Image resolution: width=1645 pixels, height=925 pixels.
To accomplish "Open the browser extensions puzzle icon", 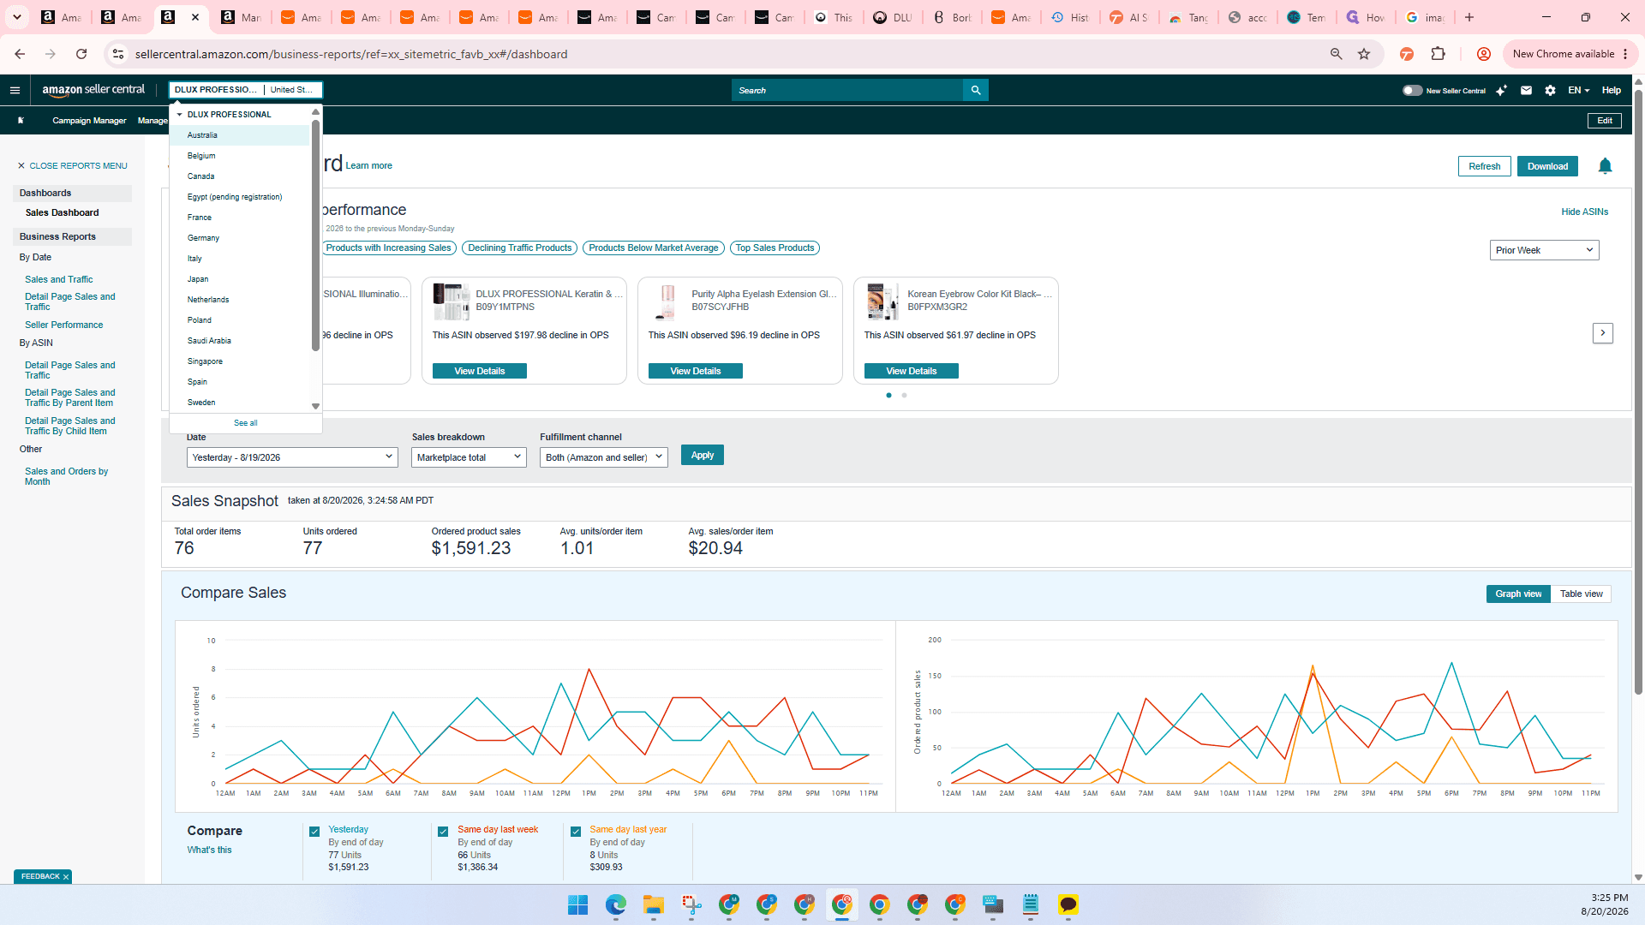I will tap(1438, 54).
